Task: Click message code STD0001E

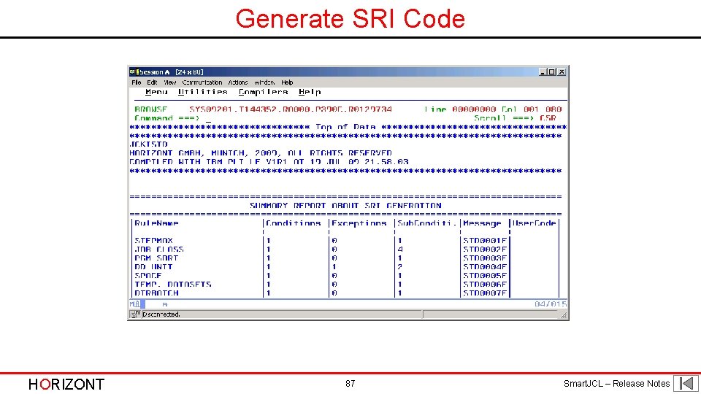Action: click(485, 241)
